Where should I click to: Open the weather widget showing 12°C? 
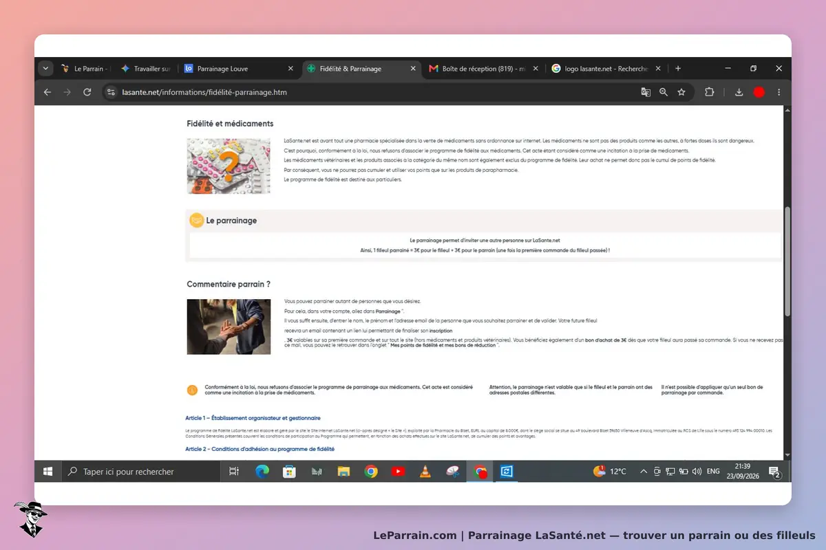(x=610, y=472)
